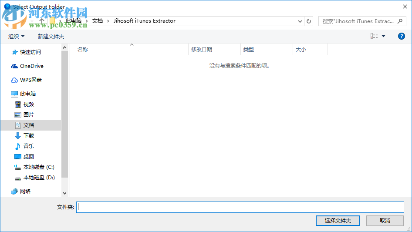Click the 音乐 note icon
The image size is (412, 232).
tap(17, 146)
